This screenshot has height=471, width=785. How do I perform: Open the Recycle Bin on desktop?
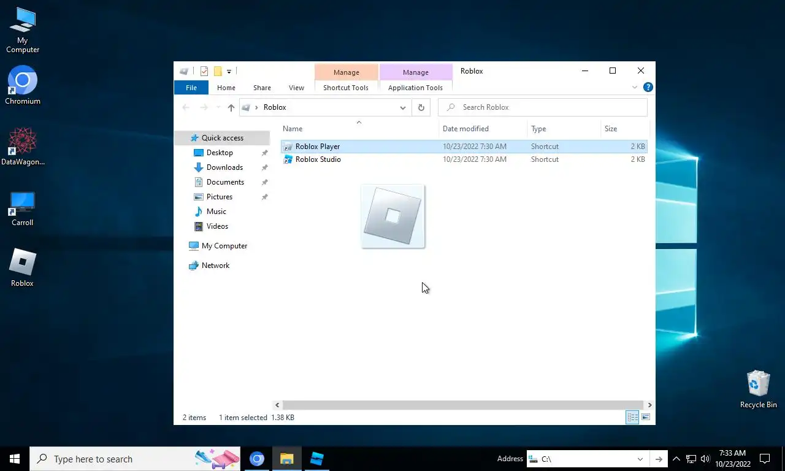tap(759, 389)
